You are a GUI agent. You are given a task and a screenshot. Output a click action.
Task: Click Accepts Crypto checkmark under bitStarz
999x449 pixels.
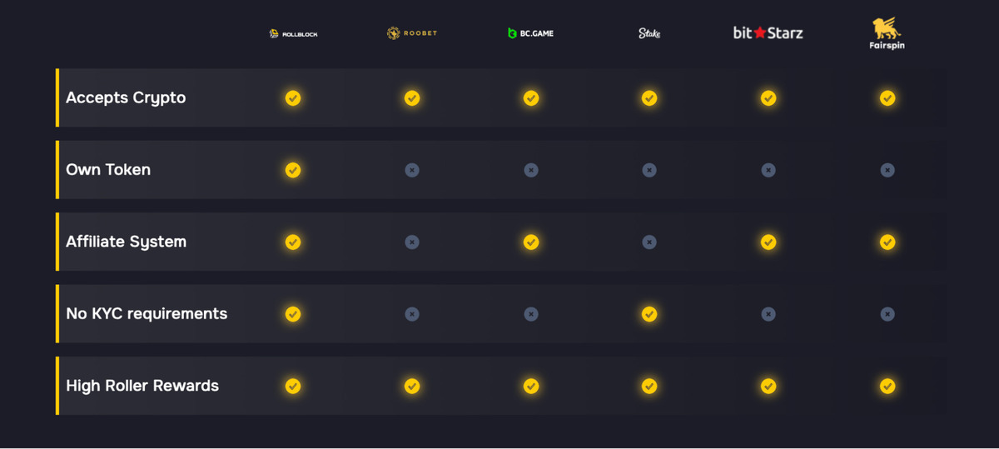pyautogui.click(x=768, y=98)
